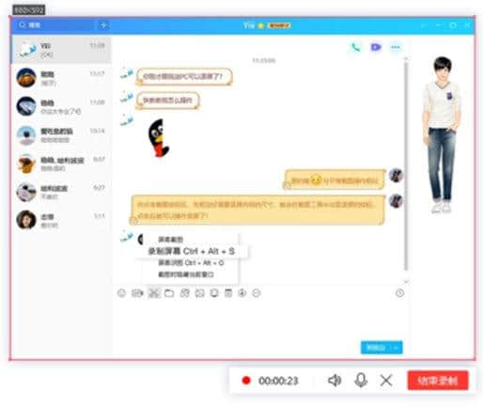Click the standing avatar figure on right
Image resolution: width=483 pixels, height=406 pixels.
pyautogui.click(x=442, y=134)
